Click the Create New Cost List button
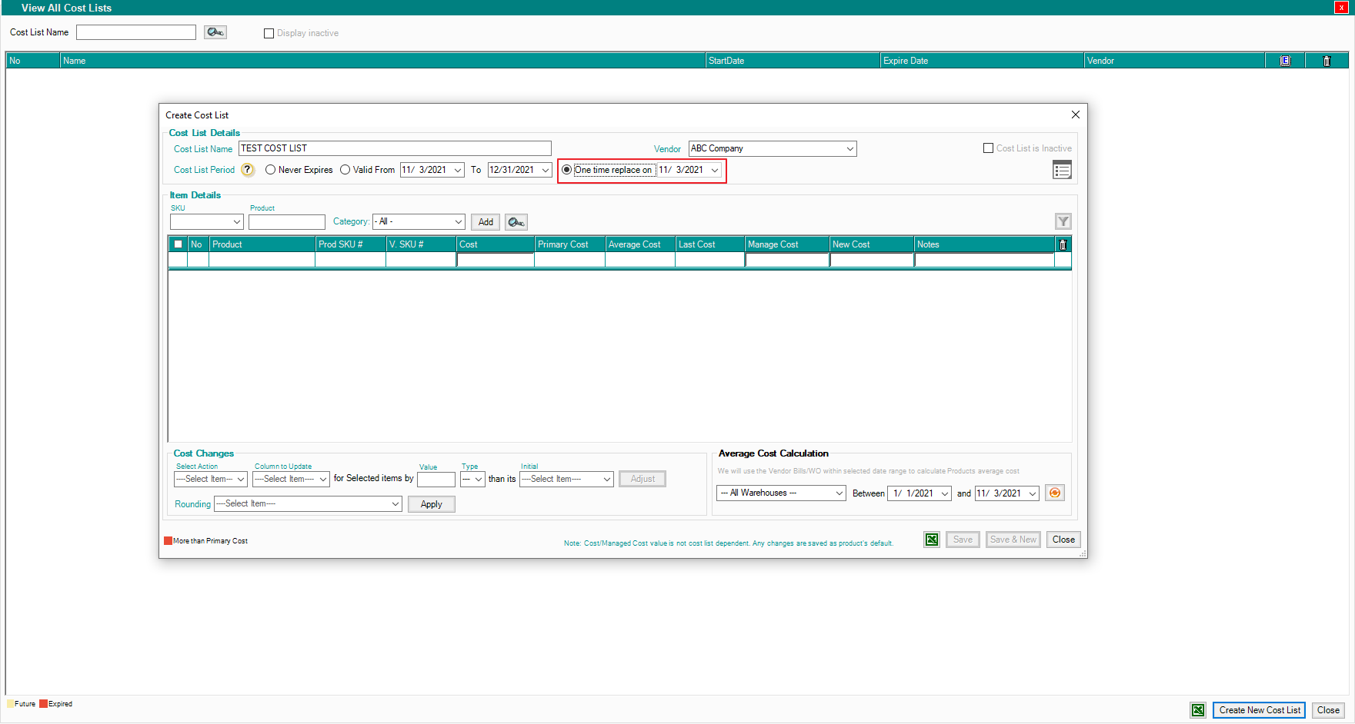Viewport: 1355px width, 724px height. click(x=1259, y=710)
